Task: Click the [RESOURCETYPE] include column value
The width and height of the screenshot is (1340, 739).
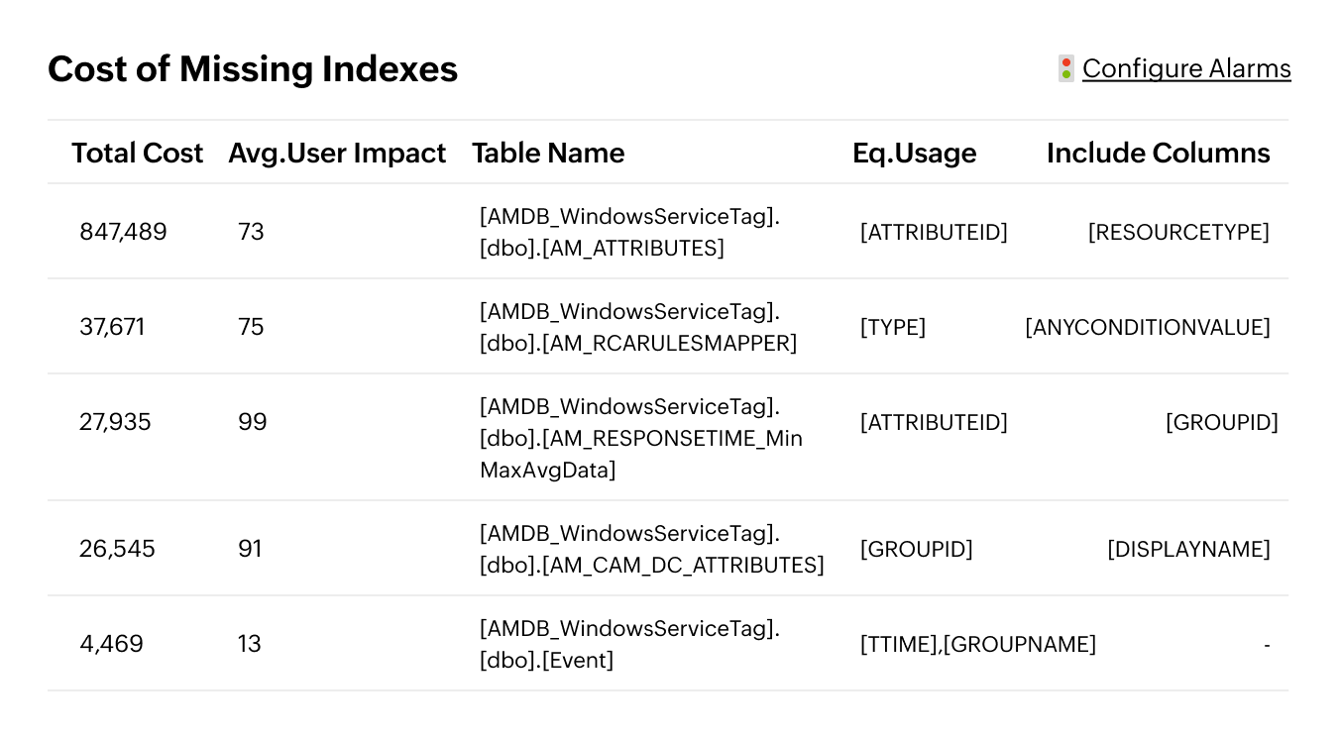Action: click(1178, 232)
